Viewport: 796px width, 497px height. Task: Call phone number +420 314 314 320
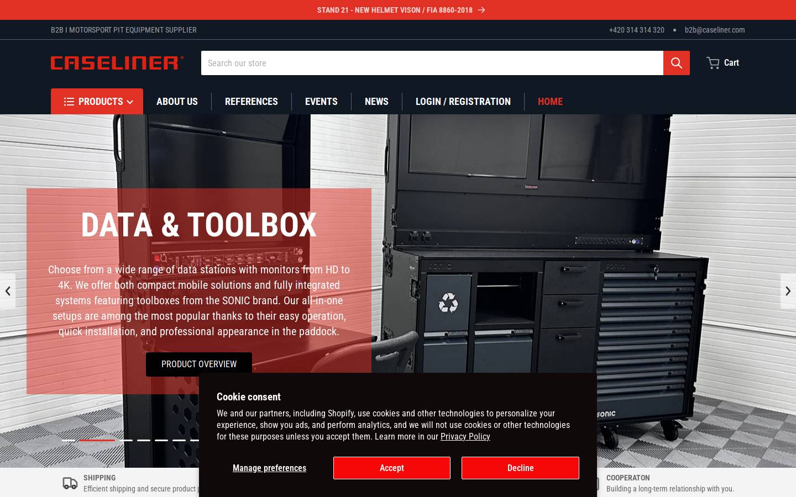pos(636,30)
